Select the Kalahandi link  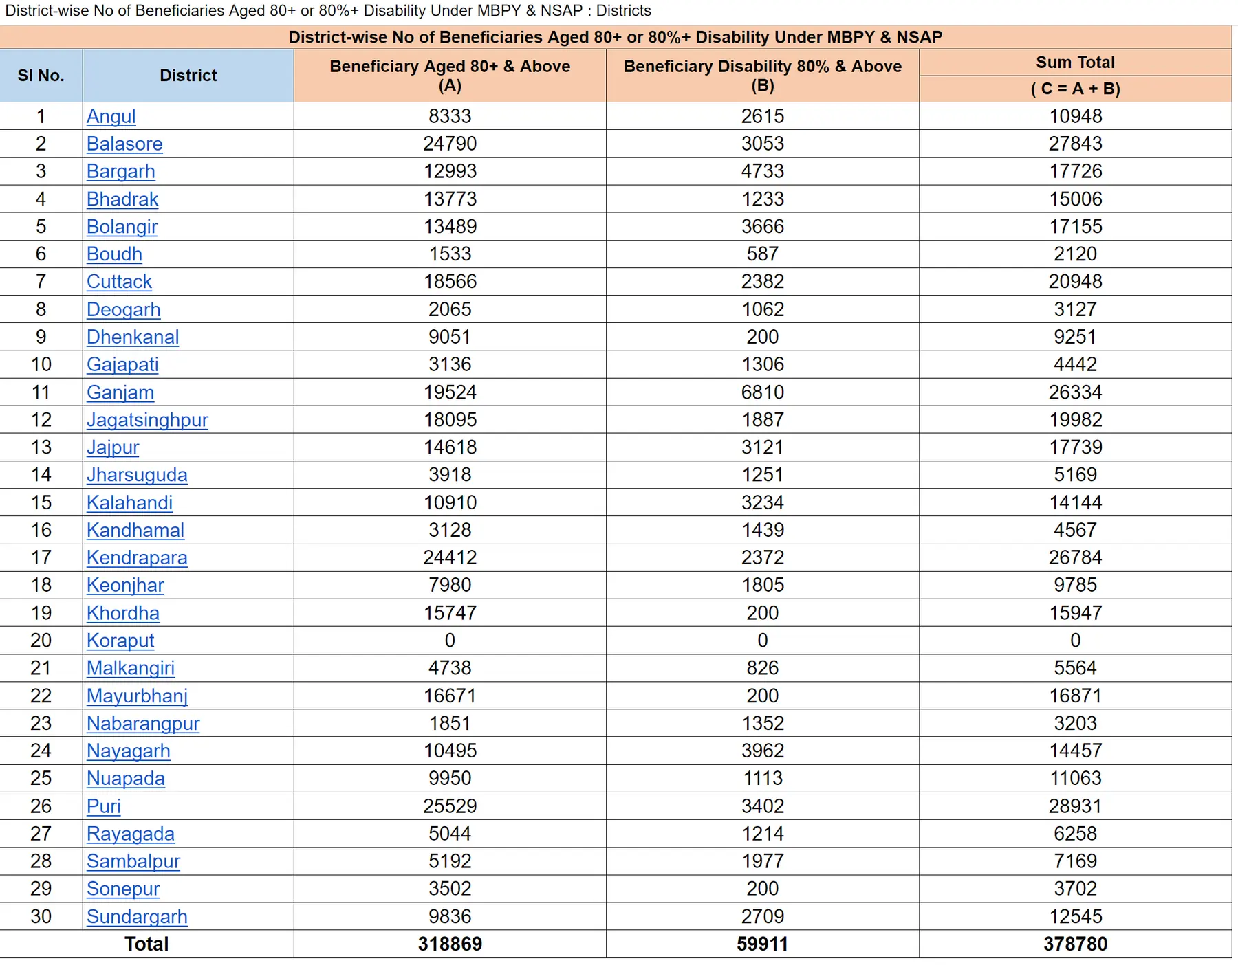[x=129, y=503]
